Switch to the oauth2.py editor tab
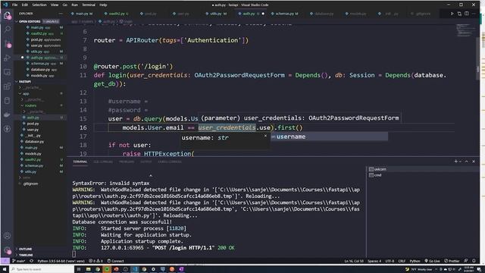 point(116,14)
